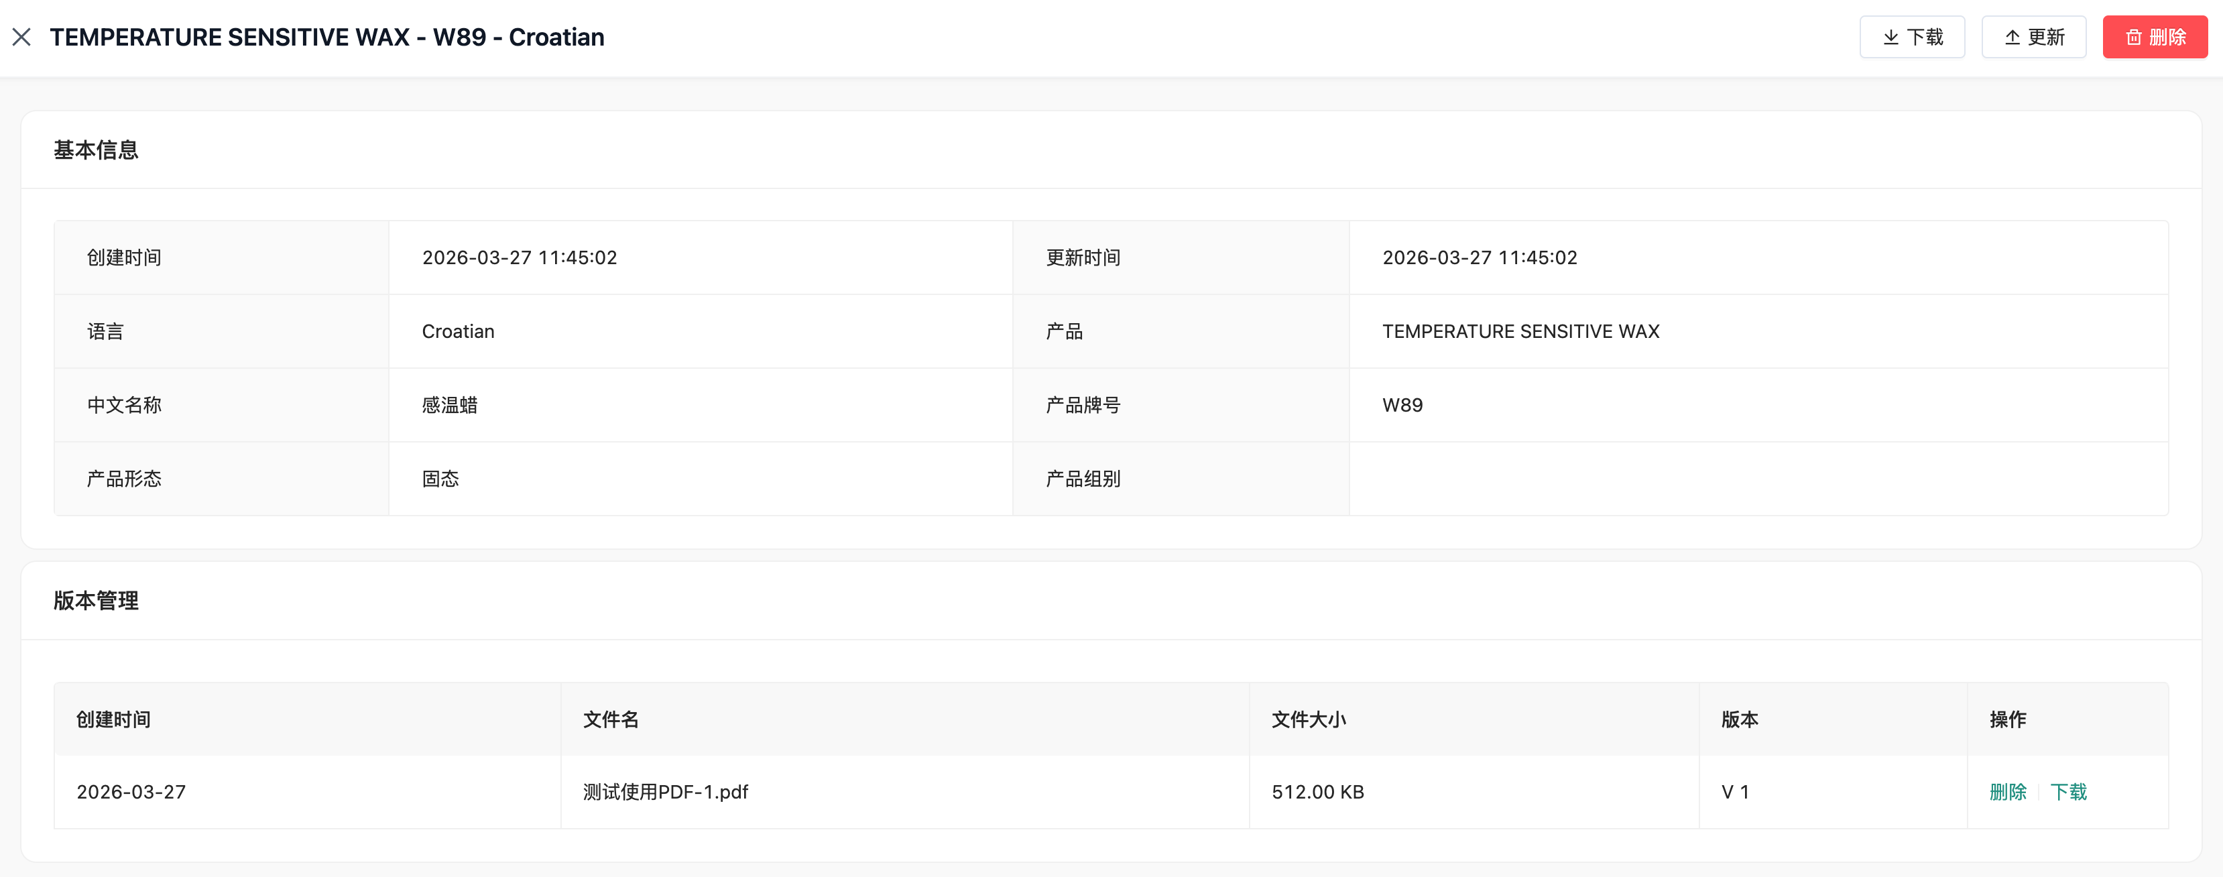Click the 基本信息 section heading
Viewport: 2223px width, 877px height.
coord(96,150)
